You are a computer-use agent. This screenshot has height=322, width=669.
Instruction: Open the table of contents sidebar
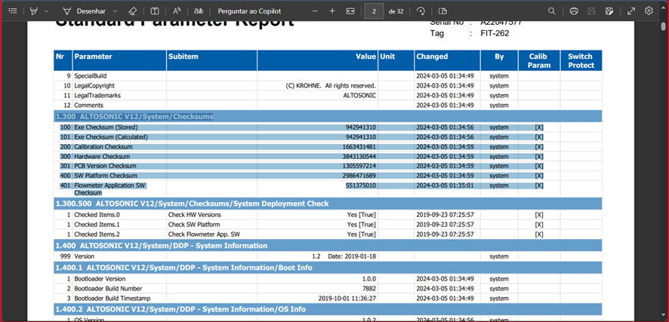click(x=13, y=11)
